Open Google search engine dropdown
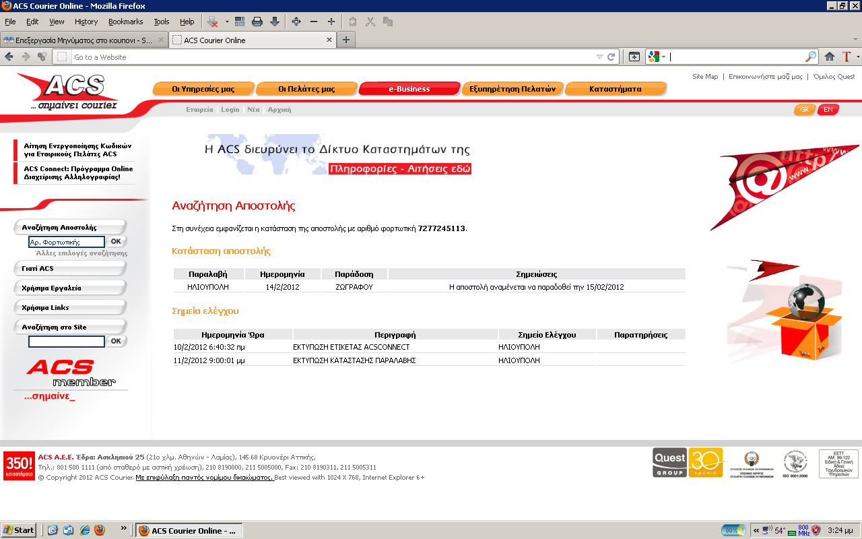This screenshot has width=862, height=539. [657, 57]
